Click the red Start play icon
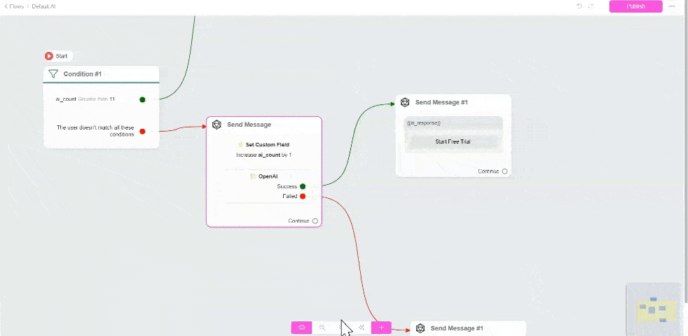This screenshot has height=336, width=688. tap(49, 56)
